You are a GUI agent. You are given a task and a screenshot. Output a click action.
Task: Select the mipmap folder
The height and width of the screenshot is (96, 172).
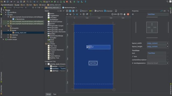[x=15, y=35]
